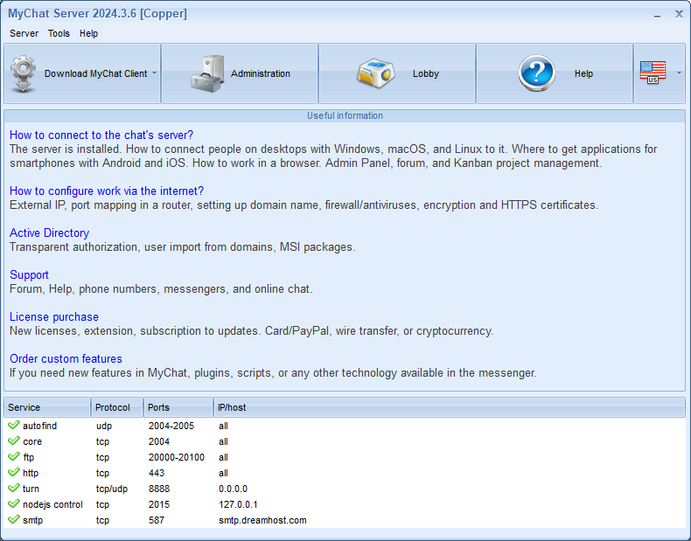Click the Download MyChat Client button label

tap(95, 73)
